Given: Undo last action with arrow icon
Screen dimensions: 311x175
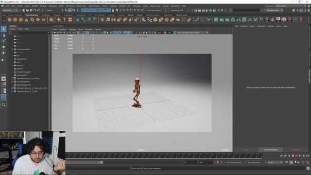Looking at the screenshot, I should 35,10.
